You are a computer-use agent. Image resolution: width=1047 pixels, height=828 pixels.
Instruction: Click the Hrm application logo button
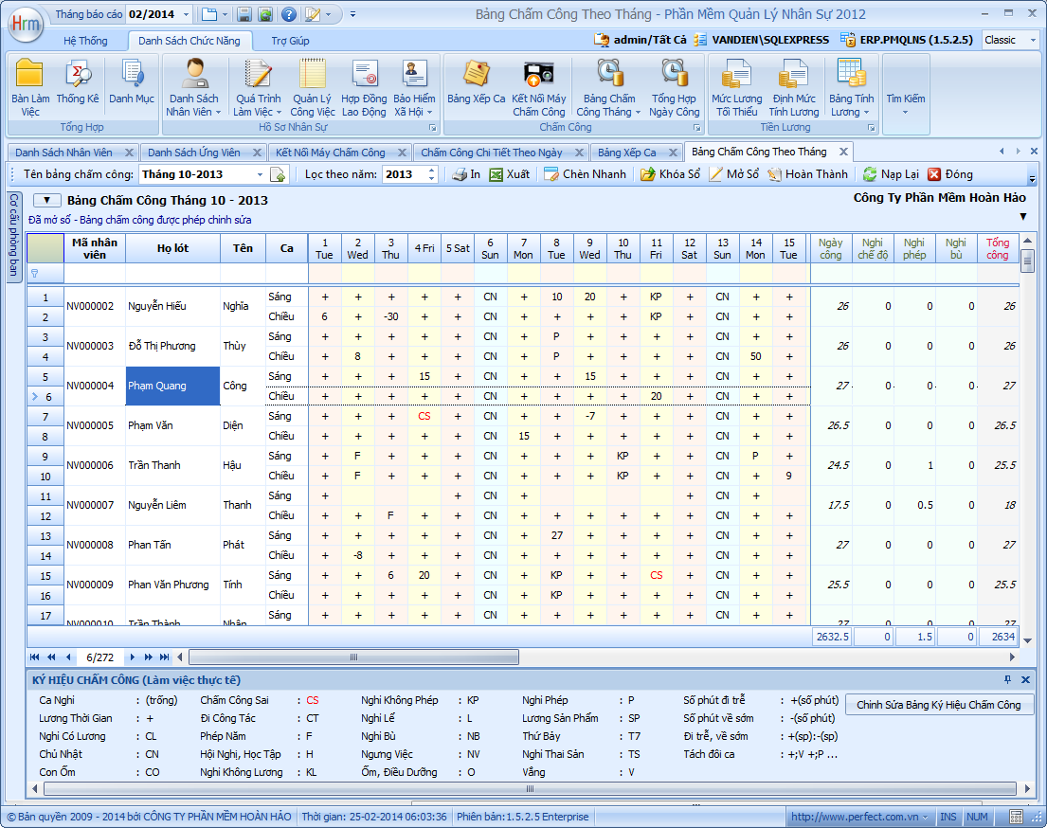[26, 24]
